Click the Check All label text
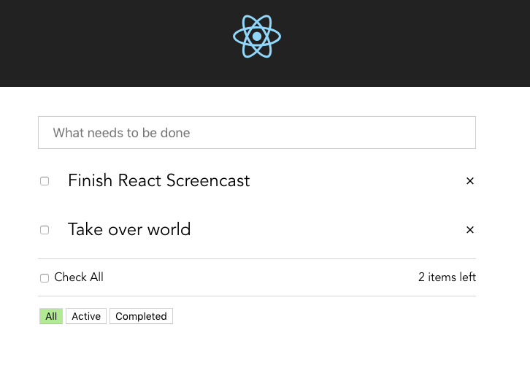This screenshot has height=376, width=530. click(79, 277)
